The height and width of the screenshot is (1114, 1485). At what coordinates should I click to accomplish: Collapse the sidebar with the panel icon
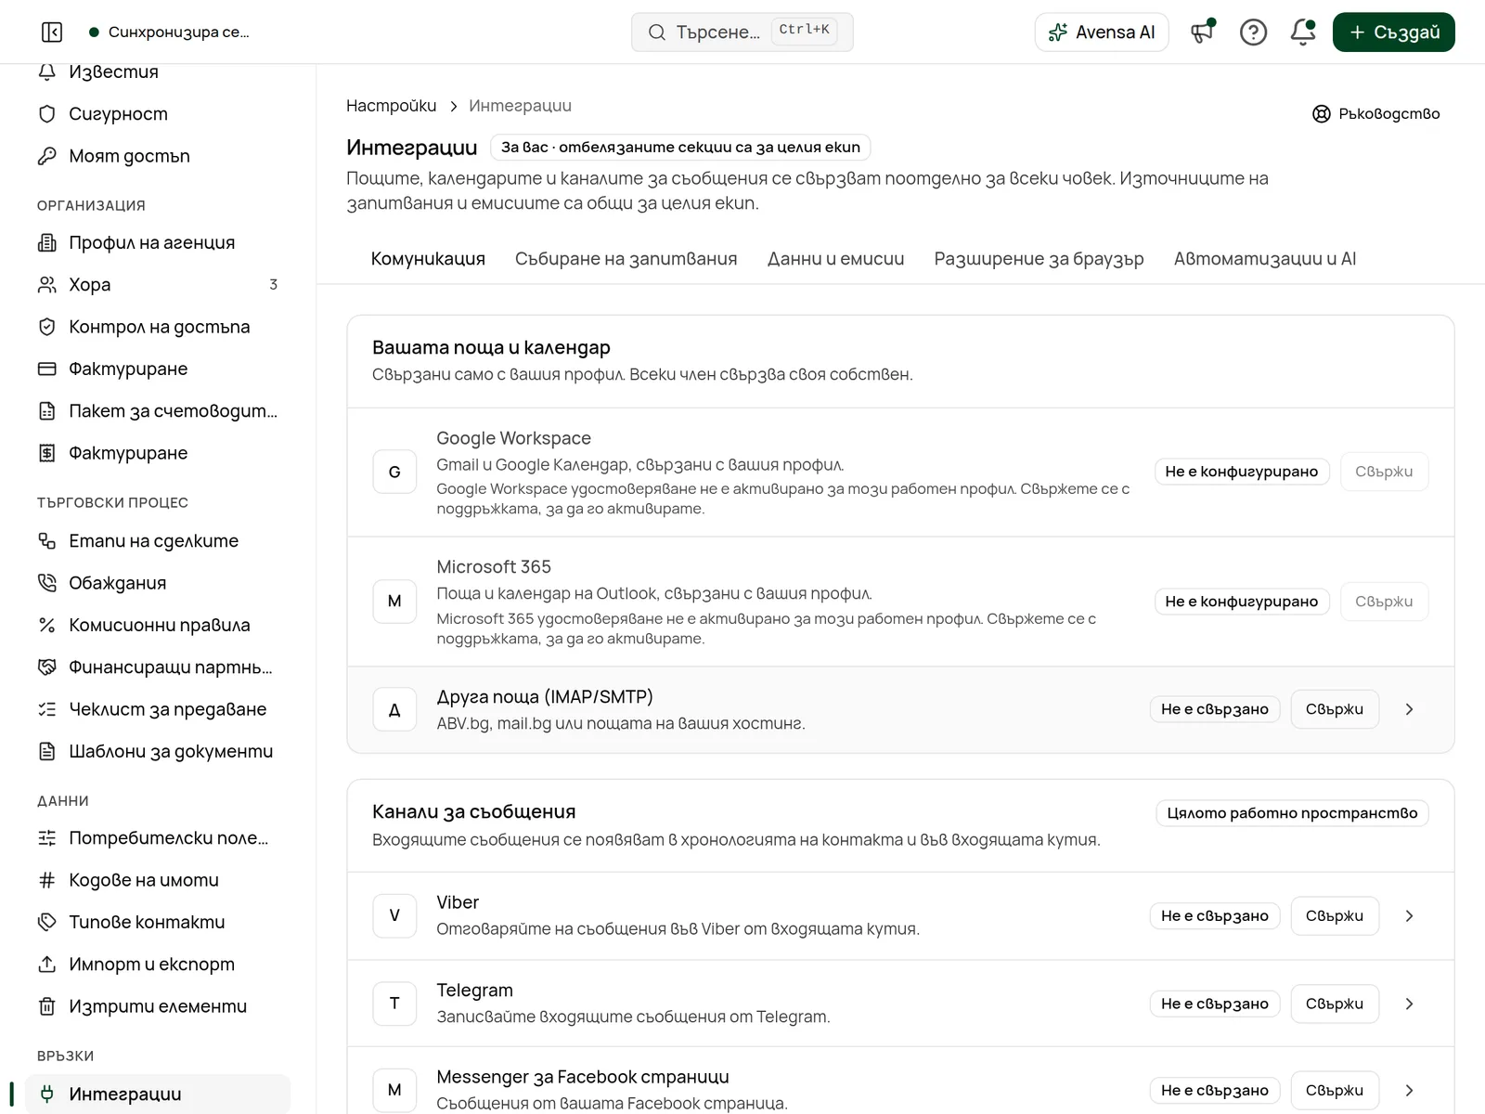[x=52, y=32]
